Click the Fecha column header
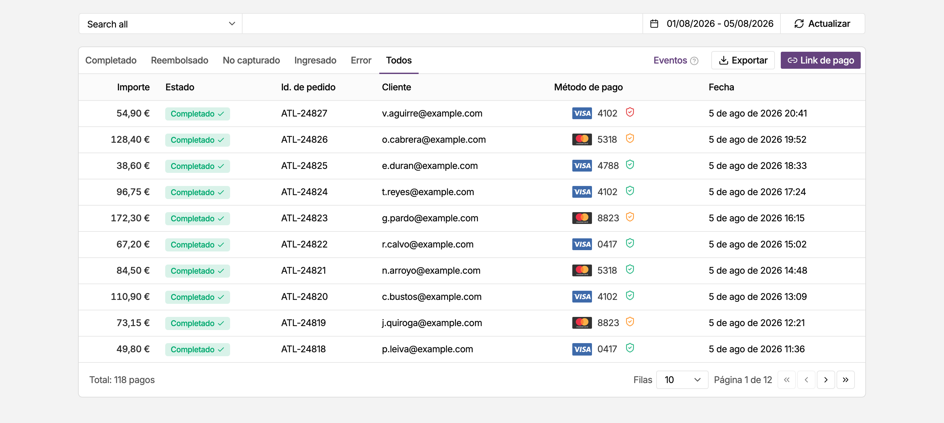 click(x=721, y=87)
